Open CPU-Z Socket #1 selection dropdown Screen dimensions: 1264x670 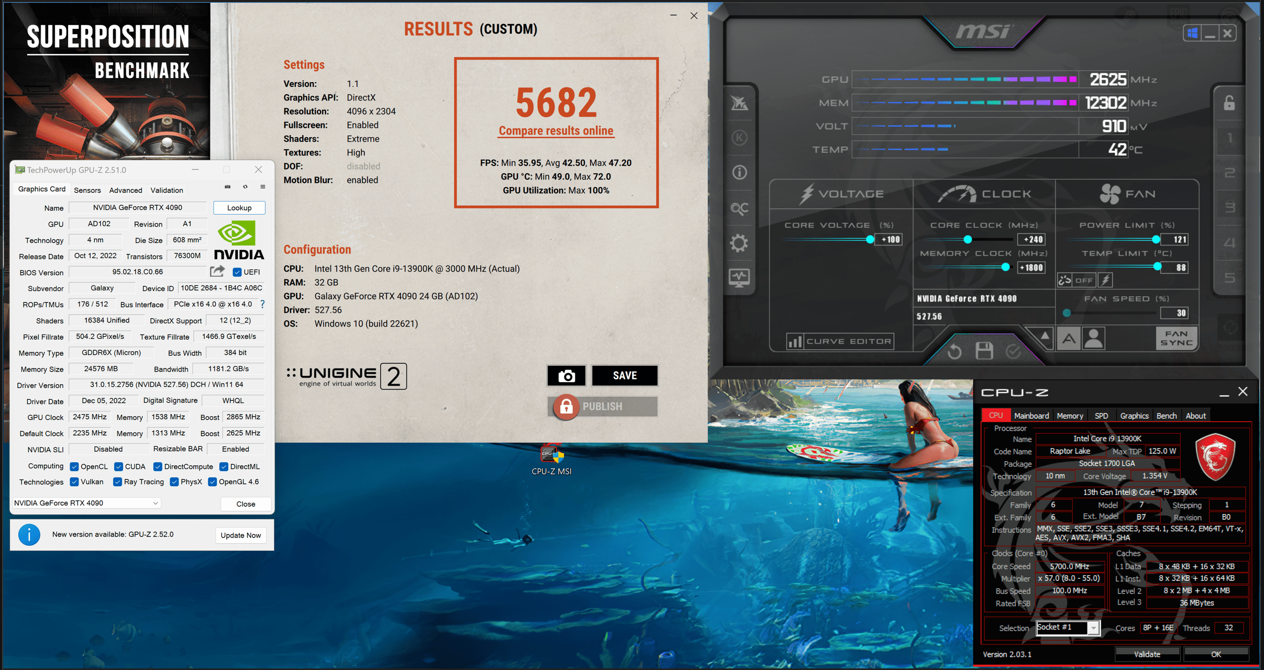(1093, 628)
